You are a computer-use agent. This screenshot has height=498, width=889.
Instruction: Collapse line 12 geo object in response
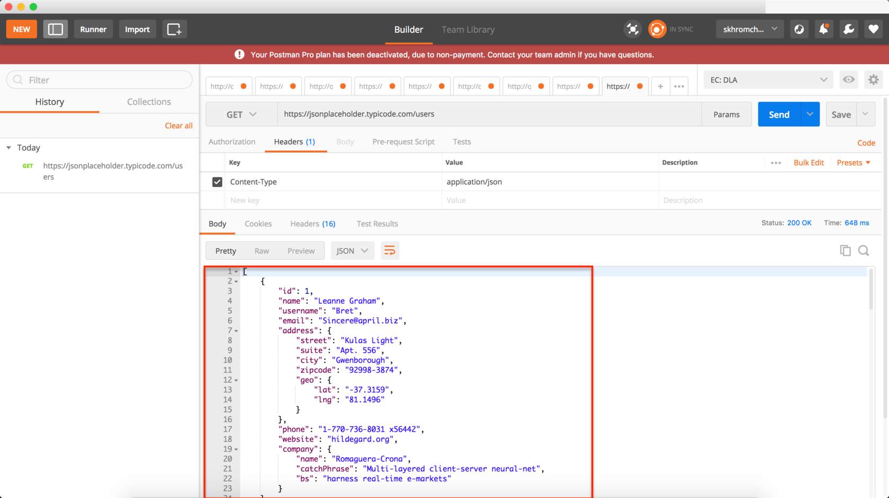click(236, 379)
